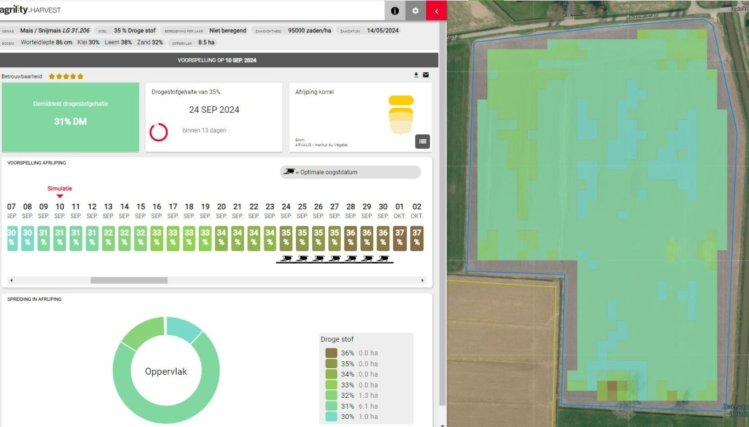Select the 37% box for 02 Okt
This screenshot has height=427, width=749.
point(417,238)
